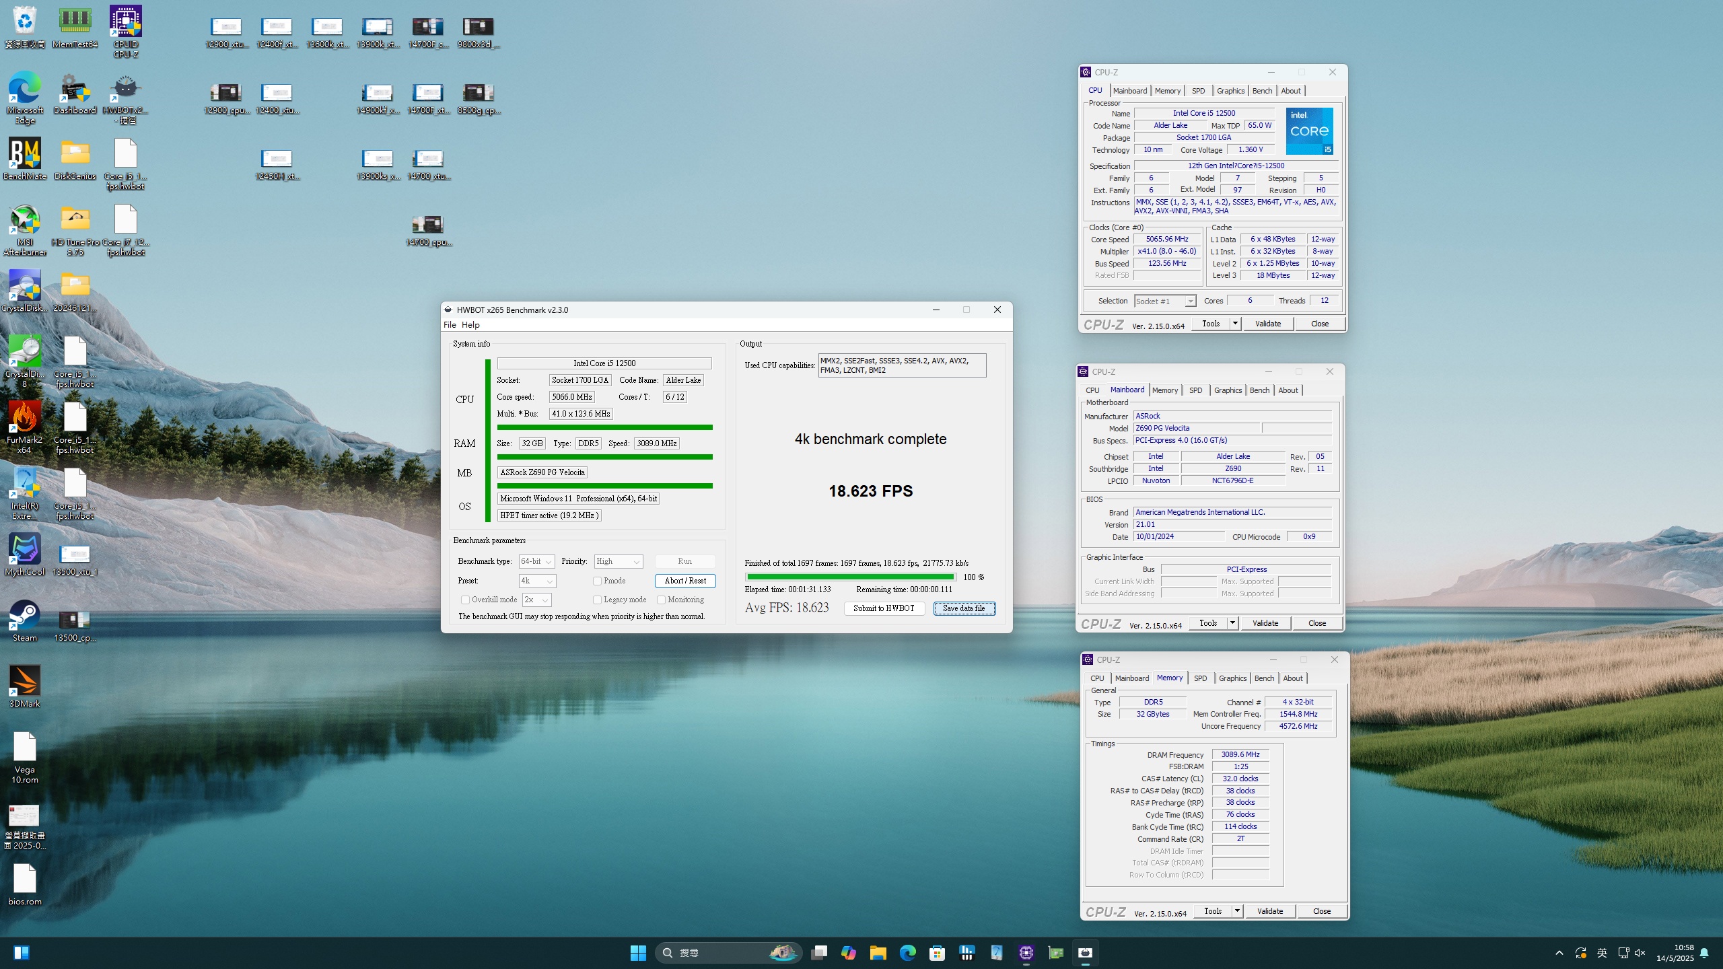The height and width of the screenshot is (969, 1723).
Task: Open the Benchmark type 64-bit dropdown
Action: 536,561
